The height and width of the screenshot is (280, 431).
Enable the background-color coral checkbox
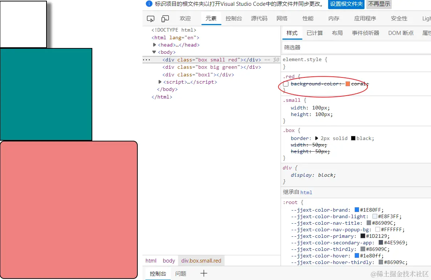(286, 84)
